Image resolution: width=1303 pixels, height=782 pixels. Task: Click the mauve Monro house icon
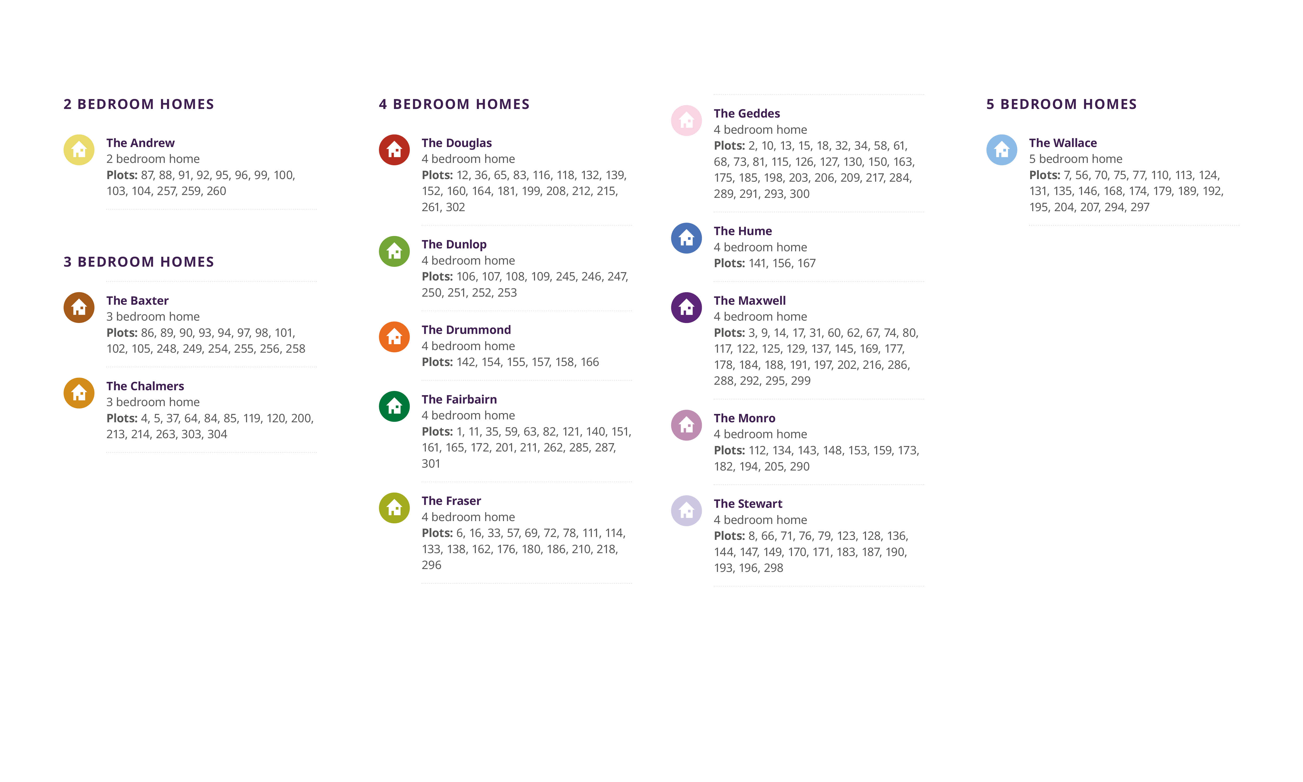(686, 425)
